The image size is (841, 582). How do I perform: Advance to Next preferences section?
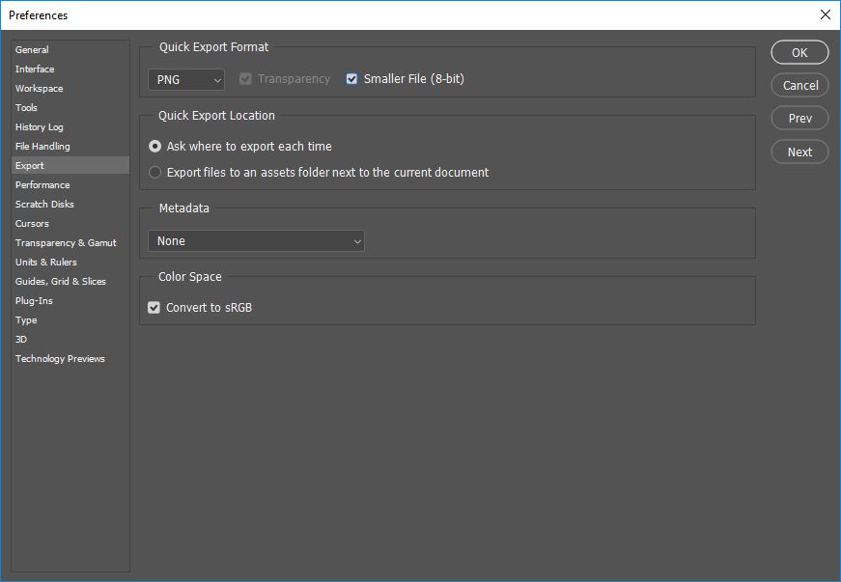(x=799, y=152)
